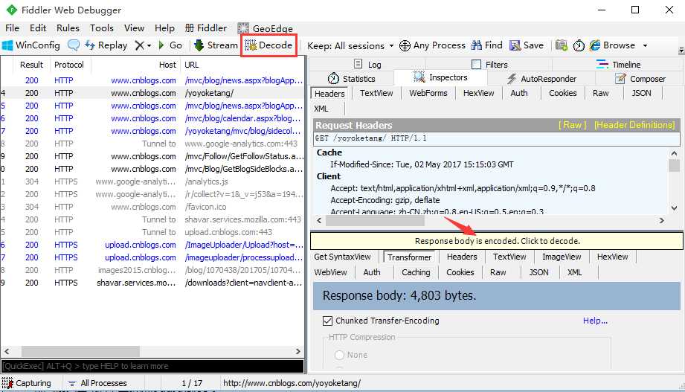Click the Capturing status indicator
The height and width of the screenshot is (392, 685).
(27, 383)
